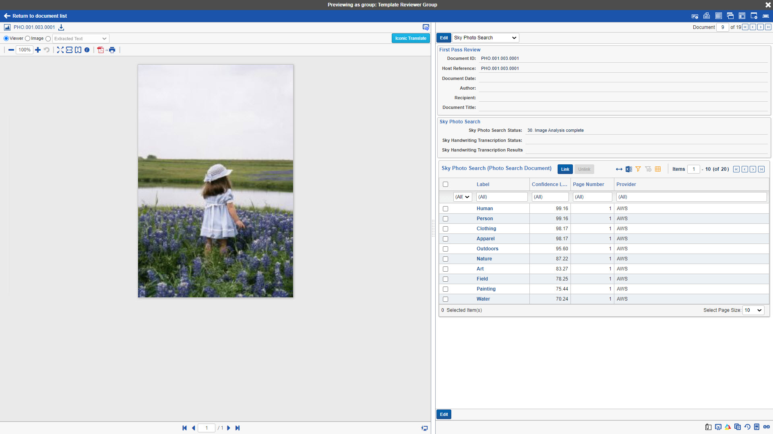The width and height of the screenshot is (773, 434).
Task: Click the info icon in viewer toolbar
Action: pos(87,50)
